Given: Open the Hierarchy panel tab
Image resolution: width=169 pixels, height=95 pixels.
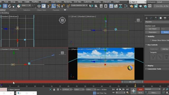Looking at the screenshot, I should point(156,18).
